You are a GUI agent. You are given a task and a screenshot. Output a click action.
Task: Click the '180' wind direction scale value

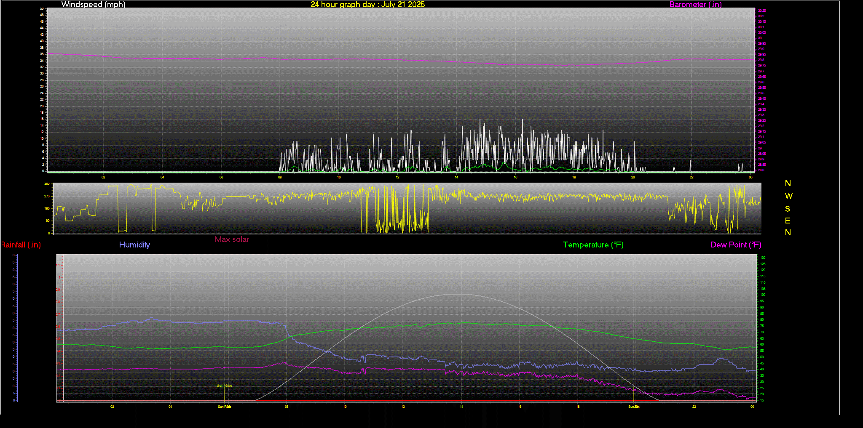tap(47, 208)
